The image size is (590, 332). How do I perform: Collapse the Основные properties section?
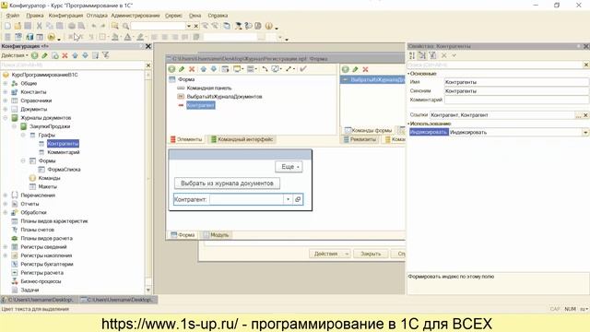(x=408, y=74)
